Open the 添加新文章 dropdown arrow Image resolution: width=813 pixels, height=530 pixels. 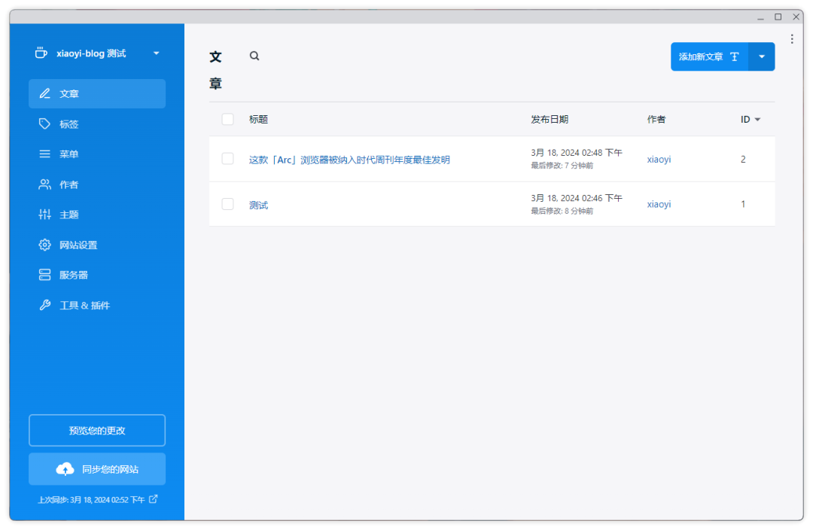pos(762,56)
